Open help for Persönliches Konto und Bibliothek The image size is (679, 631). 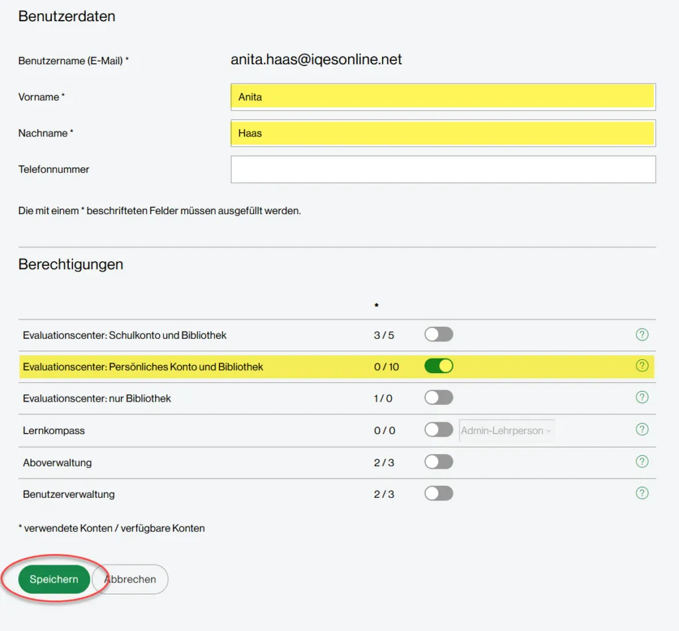pyautogui.click(x=642, y=365)
